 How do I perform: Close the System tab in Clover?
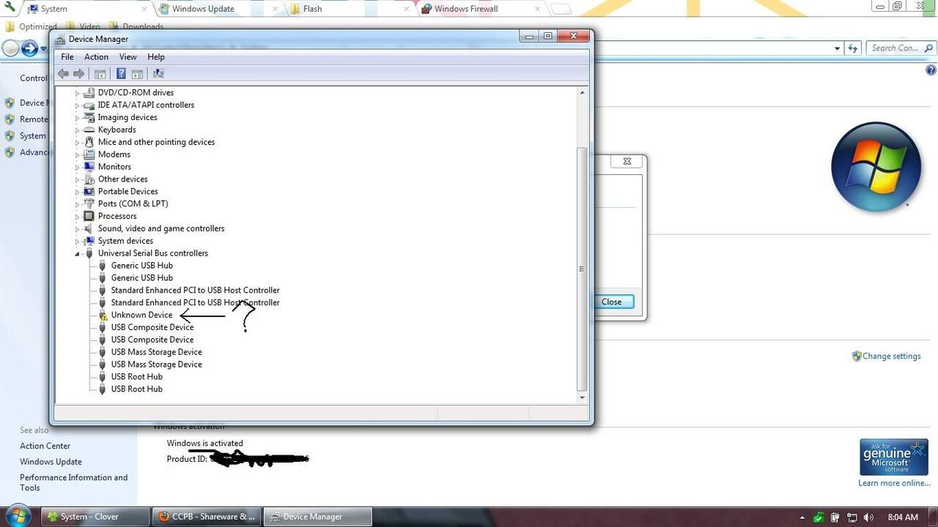click(143, 10)
